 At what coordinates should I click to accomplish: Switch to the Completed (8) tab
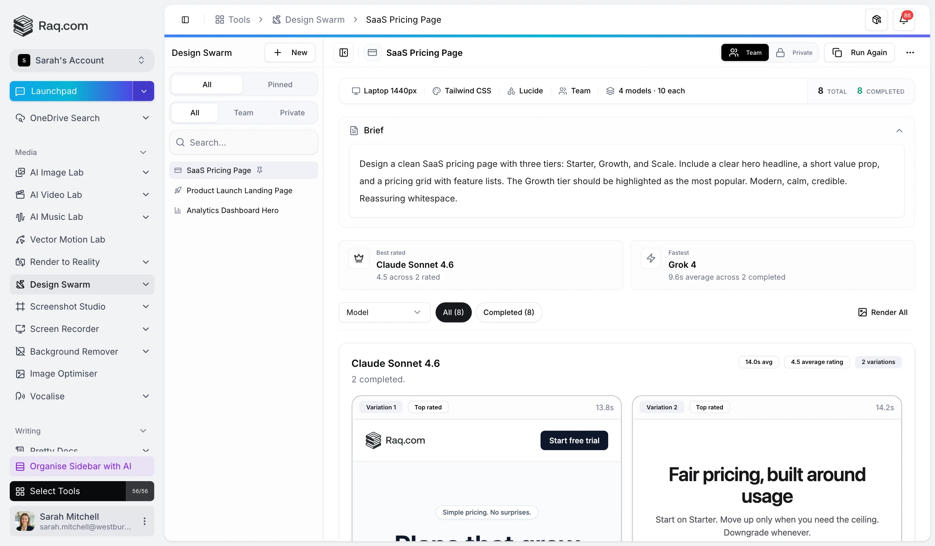[508, 312]
